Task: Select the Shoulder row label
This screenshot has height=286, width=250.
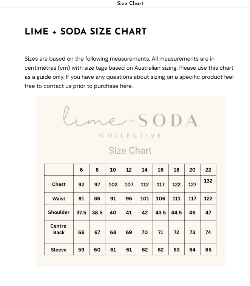Action: click(x=59, y=213)
